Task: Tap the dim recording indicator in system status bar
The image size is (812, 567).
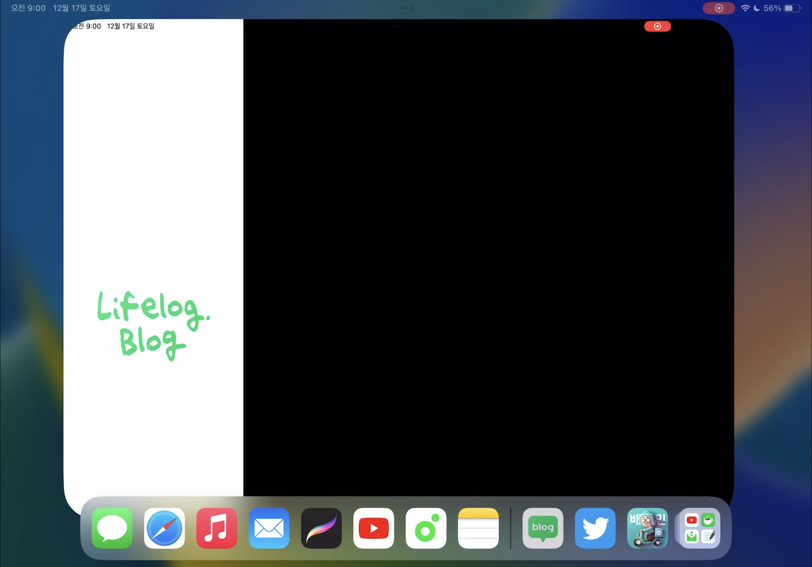Action: coord(718,8)
